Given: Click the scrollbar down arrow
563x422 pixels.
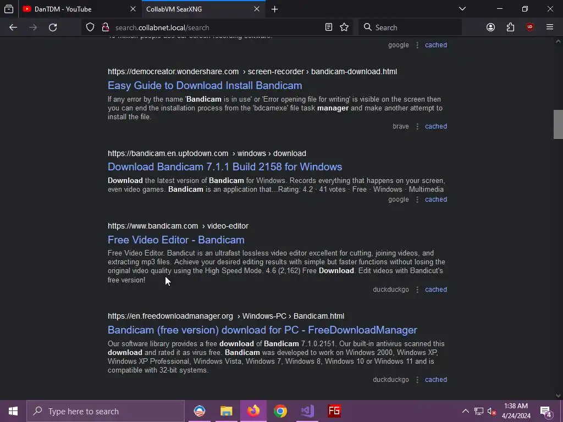Looking at the screenshot, I should [558, 396].
